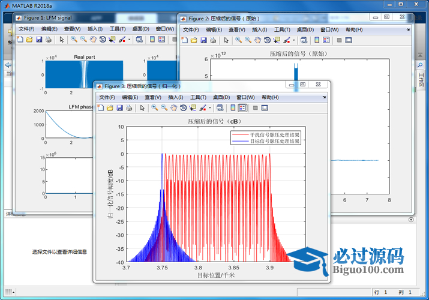Click MATLAB search magnifier icon
The image size is (429, 300).
420,65
